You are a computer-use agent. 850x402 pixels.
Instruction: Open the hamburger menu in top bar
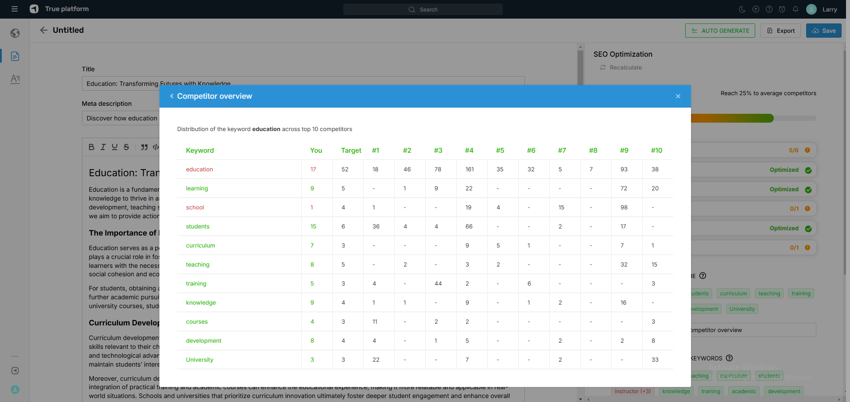tap(15, 9)
